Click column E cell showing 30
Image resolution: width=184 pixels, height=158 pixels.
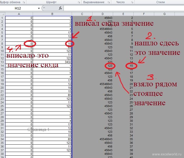click(123, 121)
